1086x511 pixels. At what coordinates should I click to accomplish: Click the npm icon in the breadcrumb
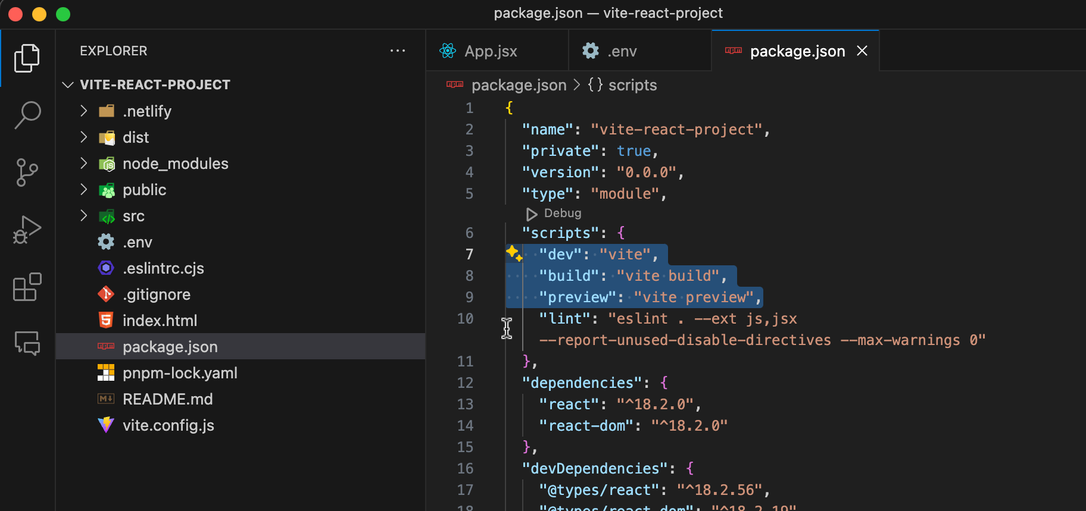coord(455,84)
